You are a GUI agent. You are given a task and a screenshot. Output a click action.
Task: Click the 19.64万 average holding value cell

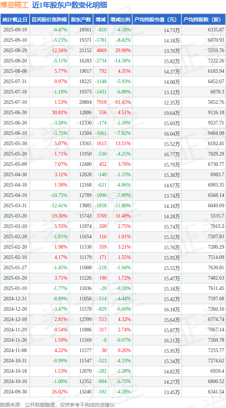(171, 113)
